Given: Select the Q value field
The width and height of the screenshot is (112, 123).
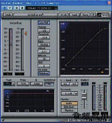Looking at the screenshot, I should pyautogui.click(x=37, y=84).
